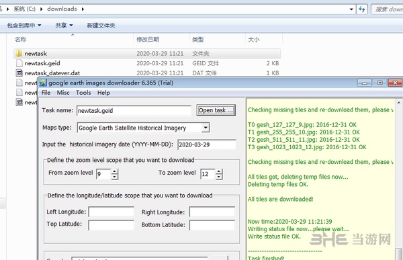The image size is (403, 260).
Task: Click the 'Now time:2020-03-29 11:21:39' log line
Action: (x=290, y=222)
